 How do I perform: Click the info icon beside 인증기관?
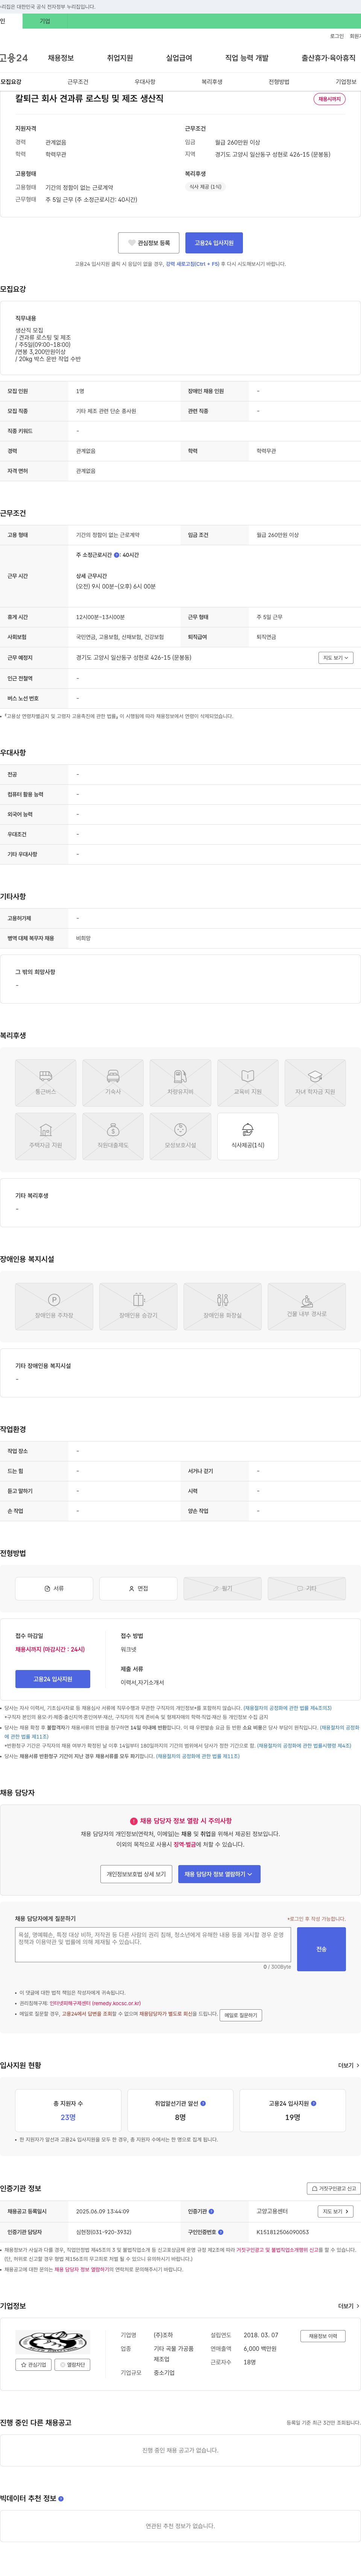(x=211, y=2211)
